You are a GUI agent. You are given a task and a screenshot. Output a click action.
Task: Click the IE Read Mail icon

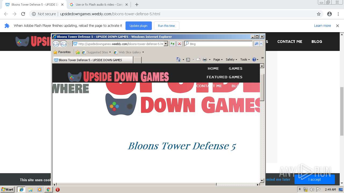point(198,60)
